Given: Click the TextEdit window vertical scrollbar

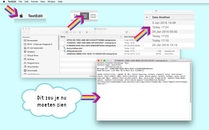Looking at the screenshot, I should pos(190,82).
